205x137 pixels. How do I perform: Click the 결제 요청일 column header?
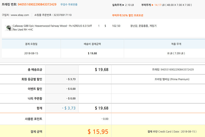[x=31, y=44]
